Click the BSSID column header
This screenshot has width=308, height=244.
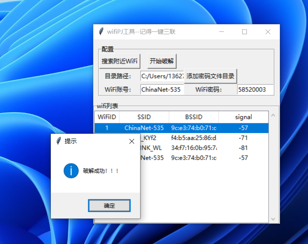pos(194,117)
